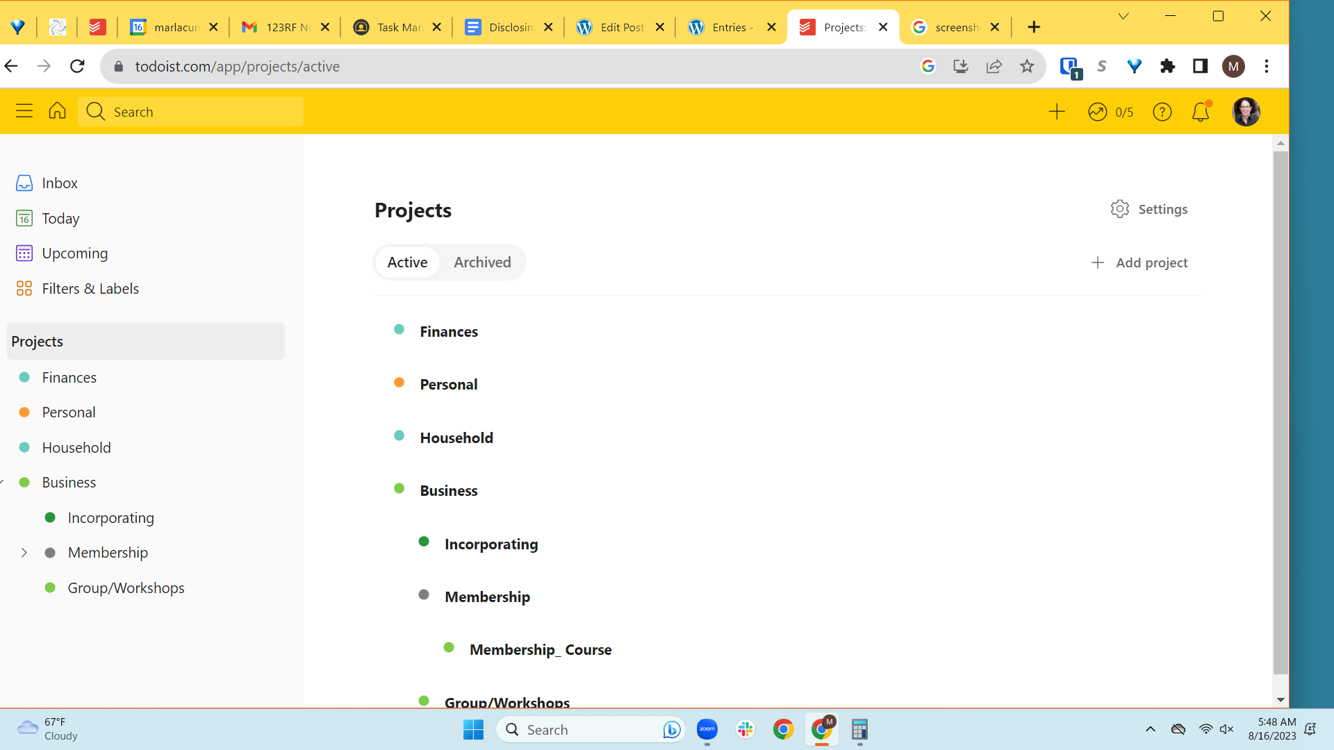Open projects Settings gear
This screenshot has height=750, width=1334.
[x=1149, y=209]
